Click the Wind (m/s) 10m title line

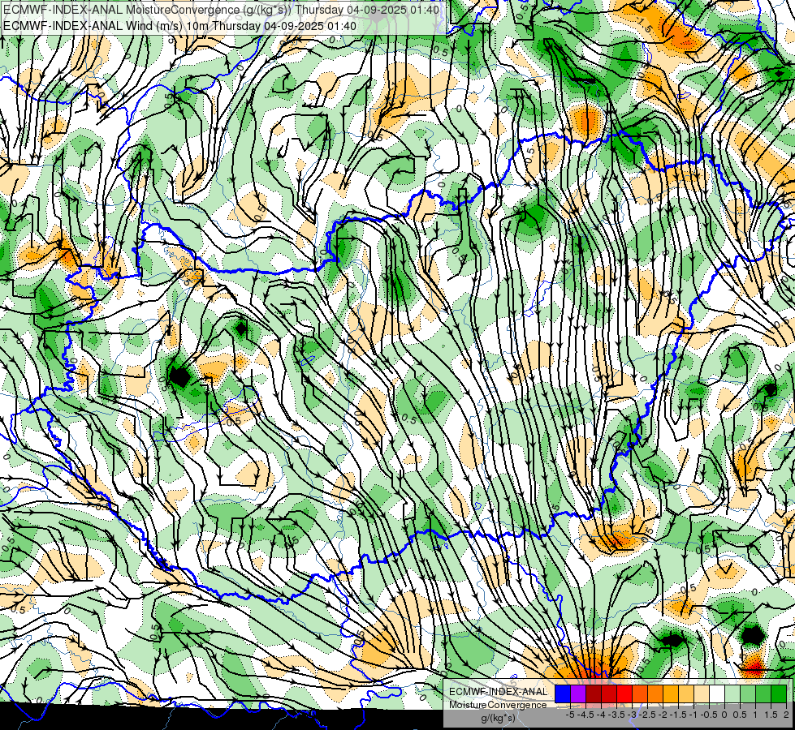pos(179,26)
